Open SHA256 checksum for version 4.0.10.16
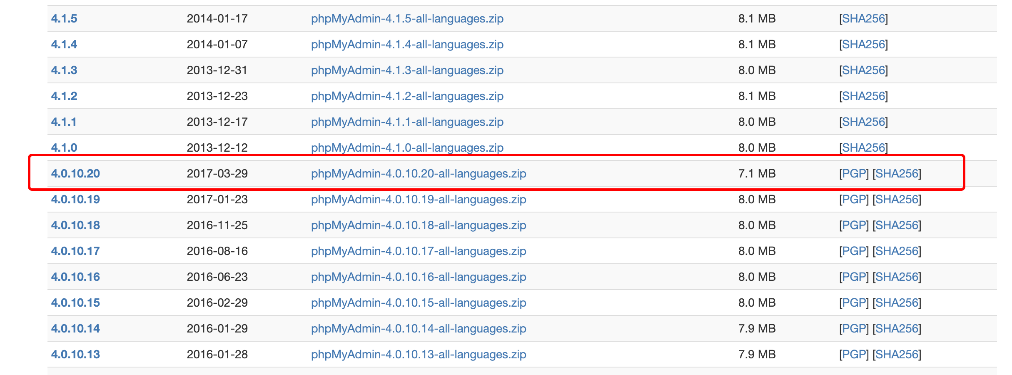Screen dimensions: 1012x375 (897, 277)
